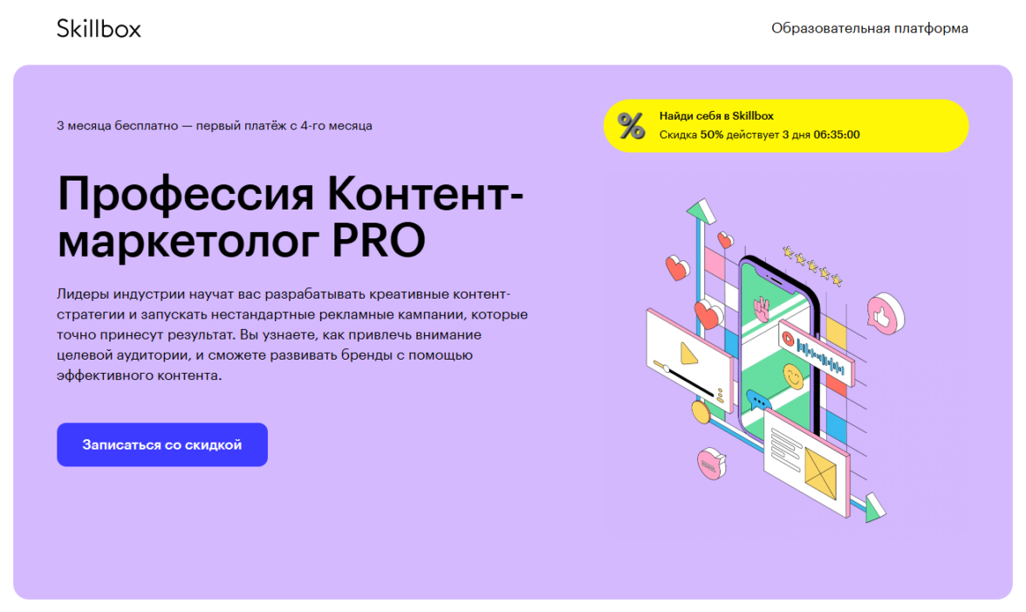Image resolution: width=1026 pixels, height=612 pixels.
Task: Click the '3 месяца бесплатно' text line
Action: pos(215,126)
